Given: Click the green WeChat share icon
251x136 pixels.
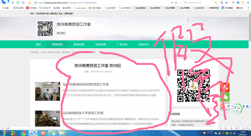Looking at the screenshot, I should click(x=225, y=97).
